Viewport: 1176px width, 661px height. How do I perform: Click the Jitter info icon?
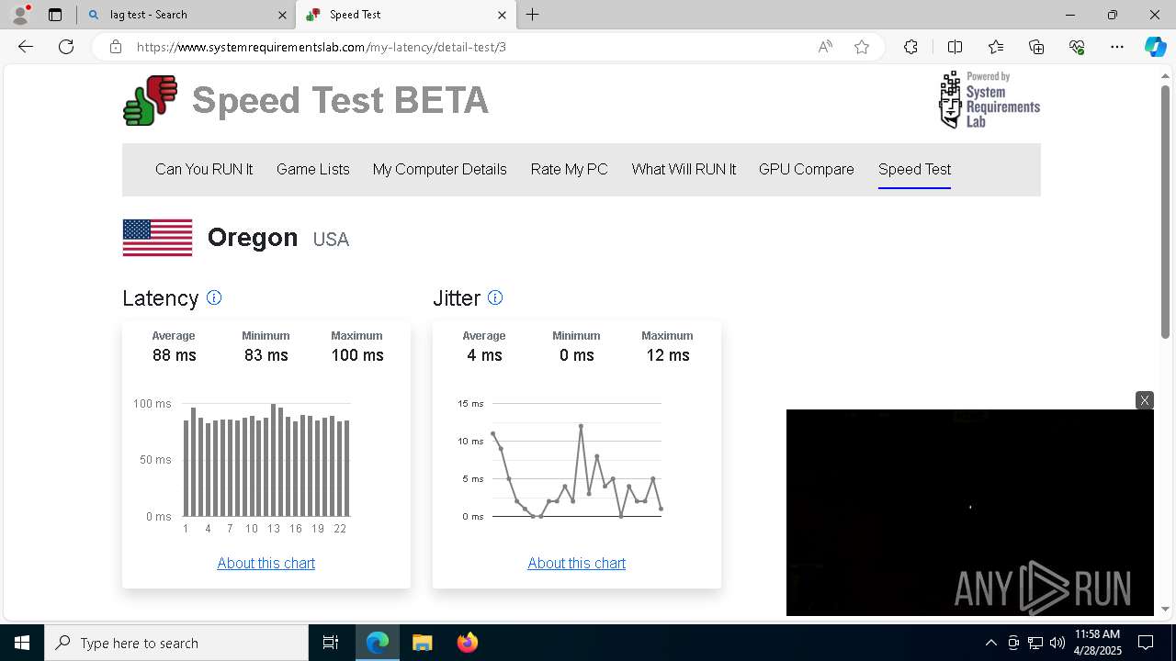(495, 297)
